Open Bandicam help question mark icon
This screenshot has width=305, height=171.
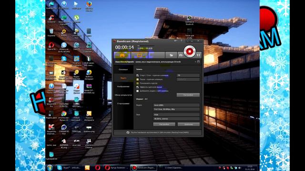click(x=181, y=41)
